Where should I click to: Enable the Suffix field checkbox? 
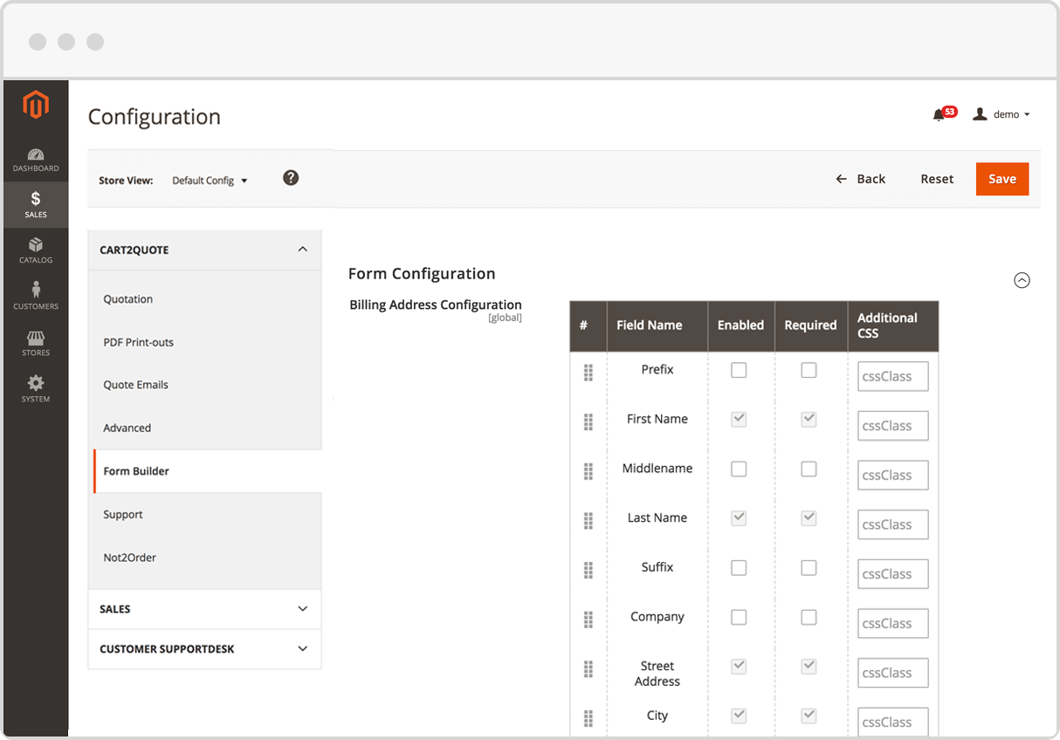739,567
